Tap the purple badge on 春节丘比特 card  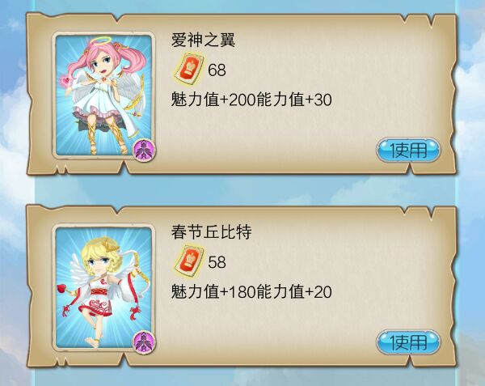[x=144, y=341]
